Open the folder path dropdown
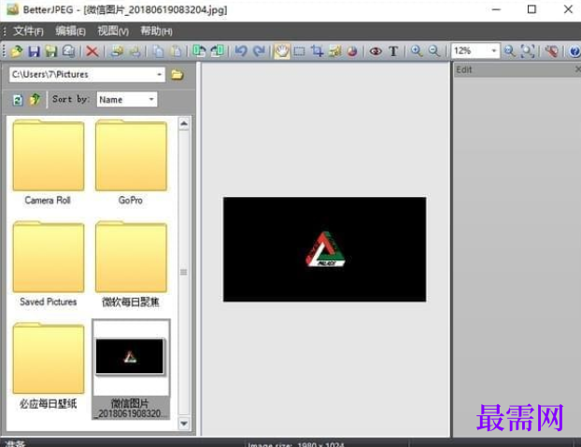Image resolution: width=581 pixels, height=447 pixels. 160,75
